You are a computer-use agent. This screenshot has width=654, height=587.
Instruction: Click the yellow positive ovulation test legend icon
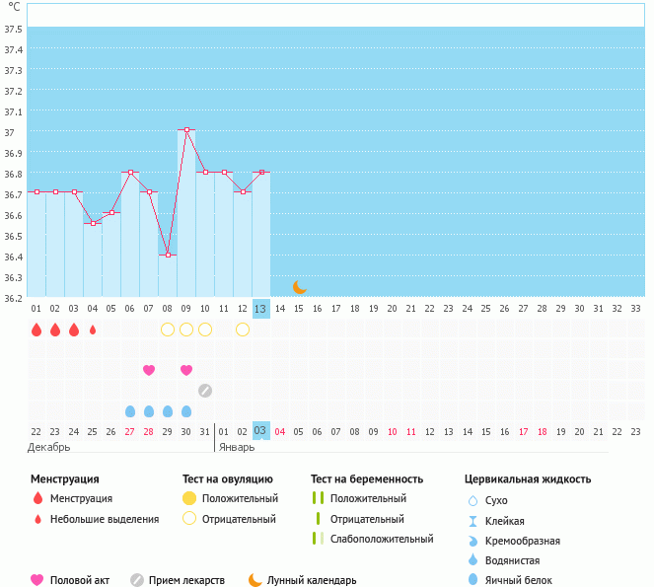click(x=189, y=499)
